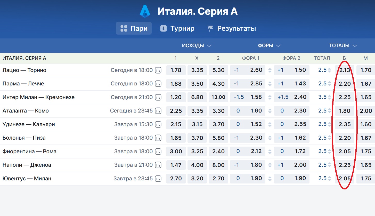This screenshot has width=375, height=216.
Task: Open statistics icon for Лацио — Торино match
Action: click(x=158, y=70)
